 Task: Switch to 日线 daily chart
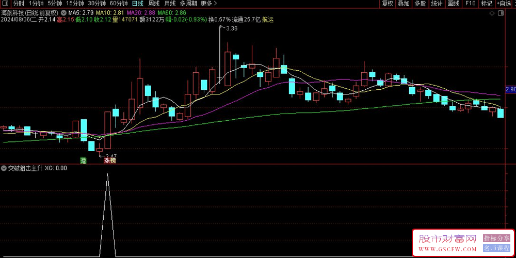138,4
